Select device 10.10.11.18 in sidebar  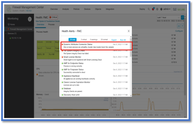point(16,38)
